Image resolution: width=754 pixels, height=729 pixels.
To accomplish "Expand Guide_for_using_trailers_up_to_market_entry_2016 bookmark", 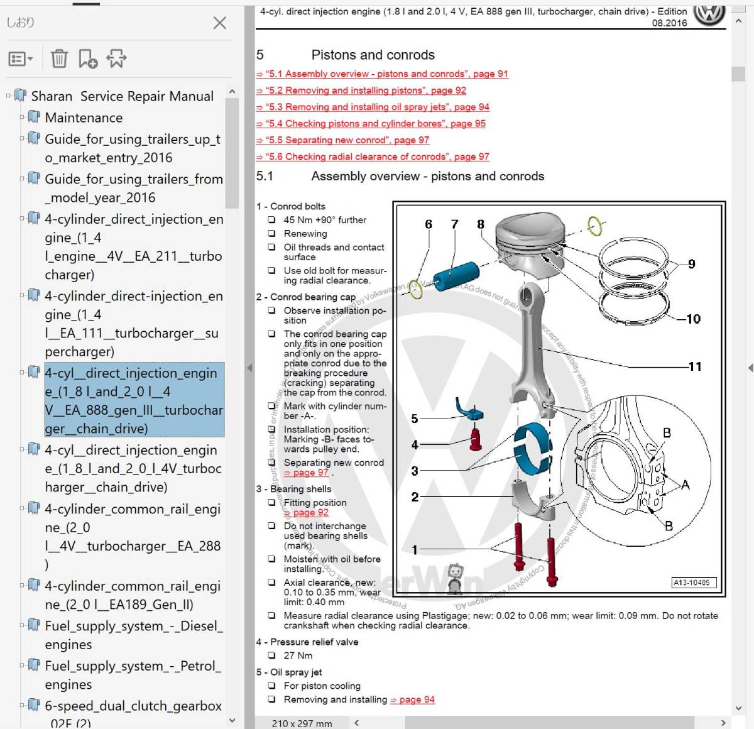I will pos(22,138).
